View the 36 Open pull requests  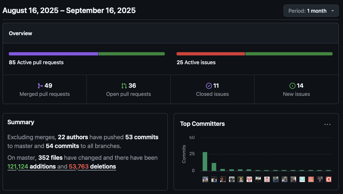tap(129, 90)
